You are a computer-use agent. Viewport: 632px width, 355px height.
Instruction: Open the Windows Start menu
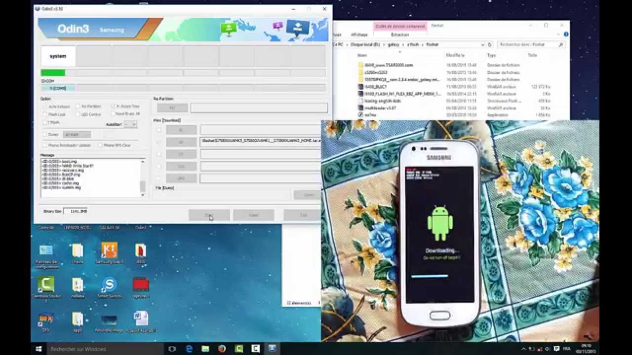(39, 349)
